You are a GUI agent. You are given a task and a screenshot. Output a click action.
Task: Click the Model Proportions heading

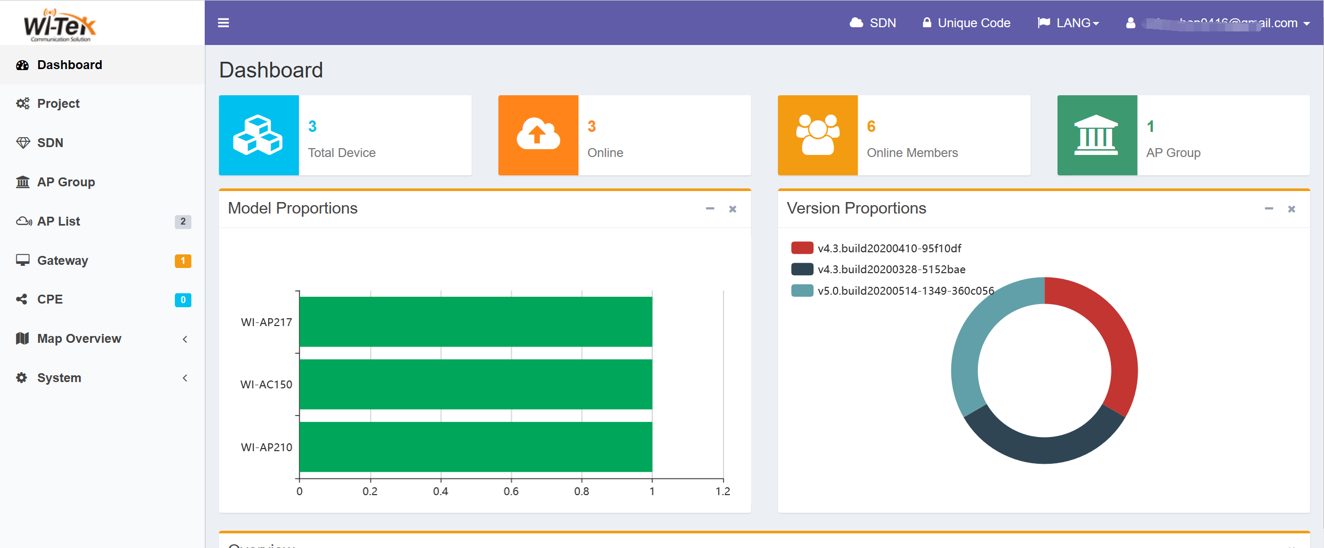tap(293, 208)
